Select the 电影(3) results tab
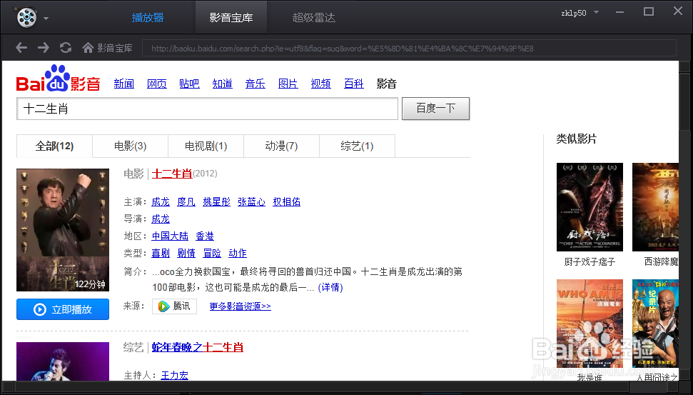693x395 pixels. click(x=130, y=146)
